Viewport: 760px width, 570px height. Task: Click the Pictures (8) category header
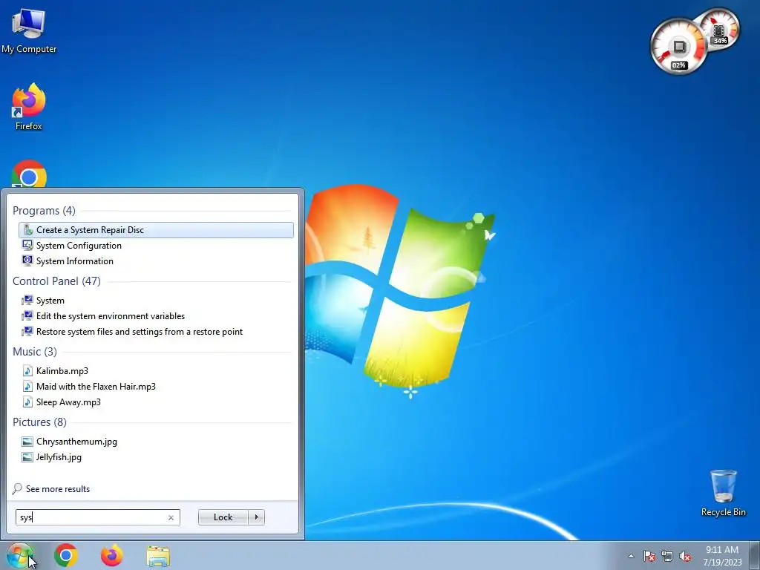click(40, 422)
